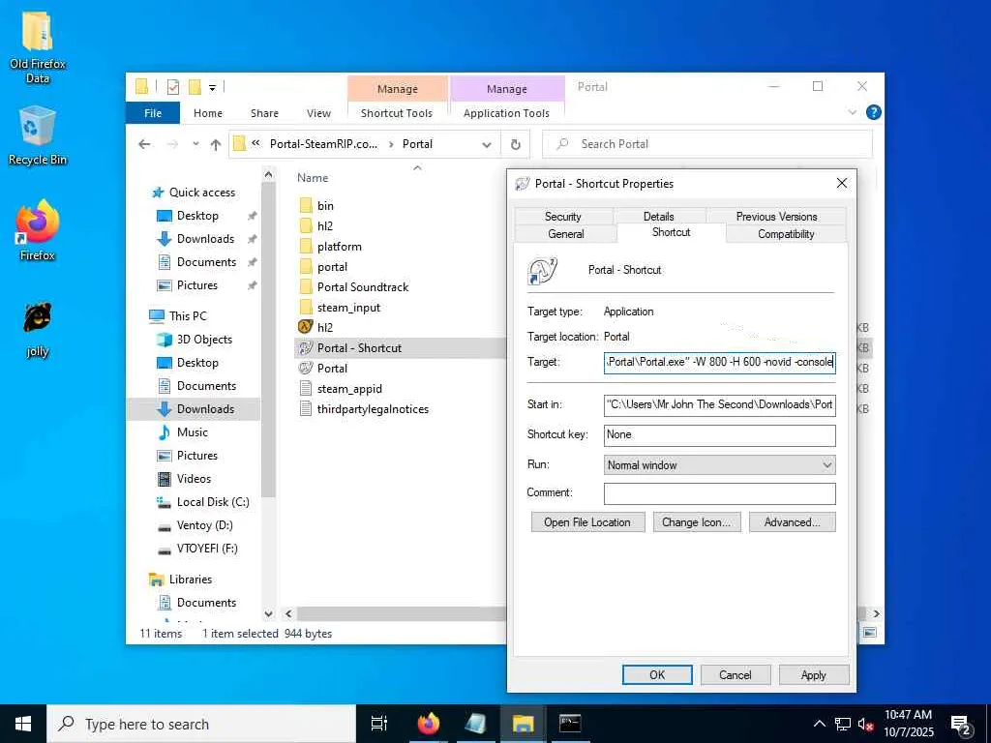
Task: Open Task View on the taskbar
Action: [379, 724]
